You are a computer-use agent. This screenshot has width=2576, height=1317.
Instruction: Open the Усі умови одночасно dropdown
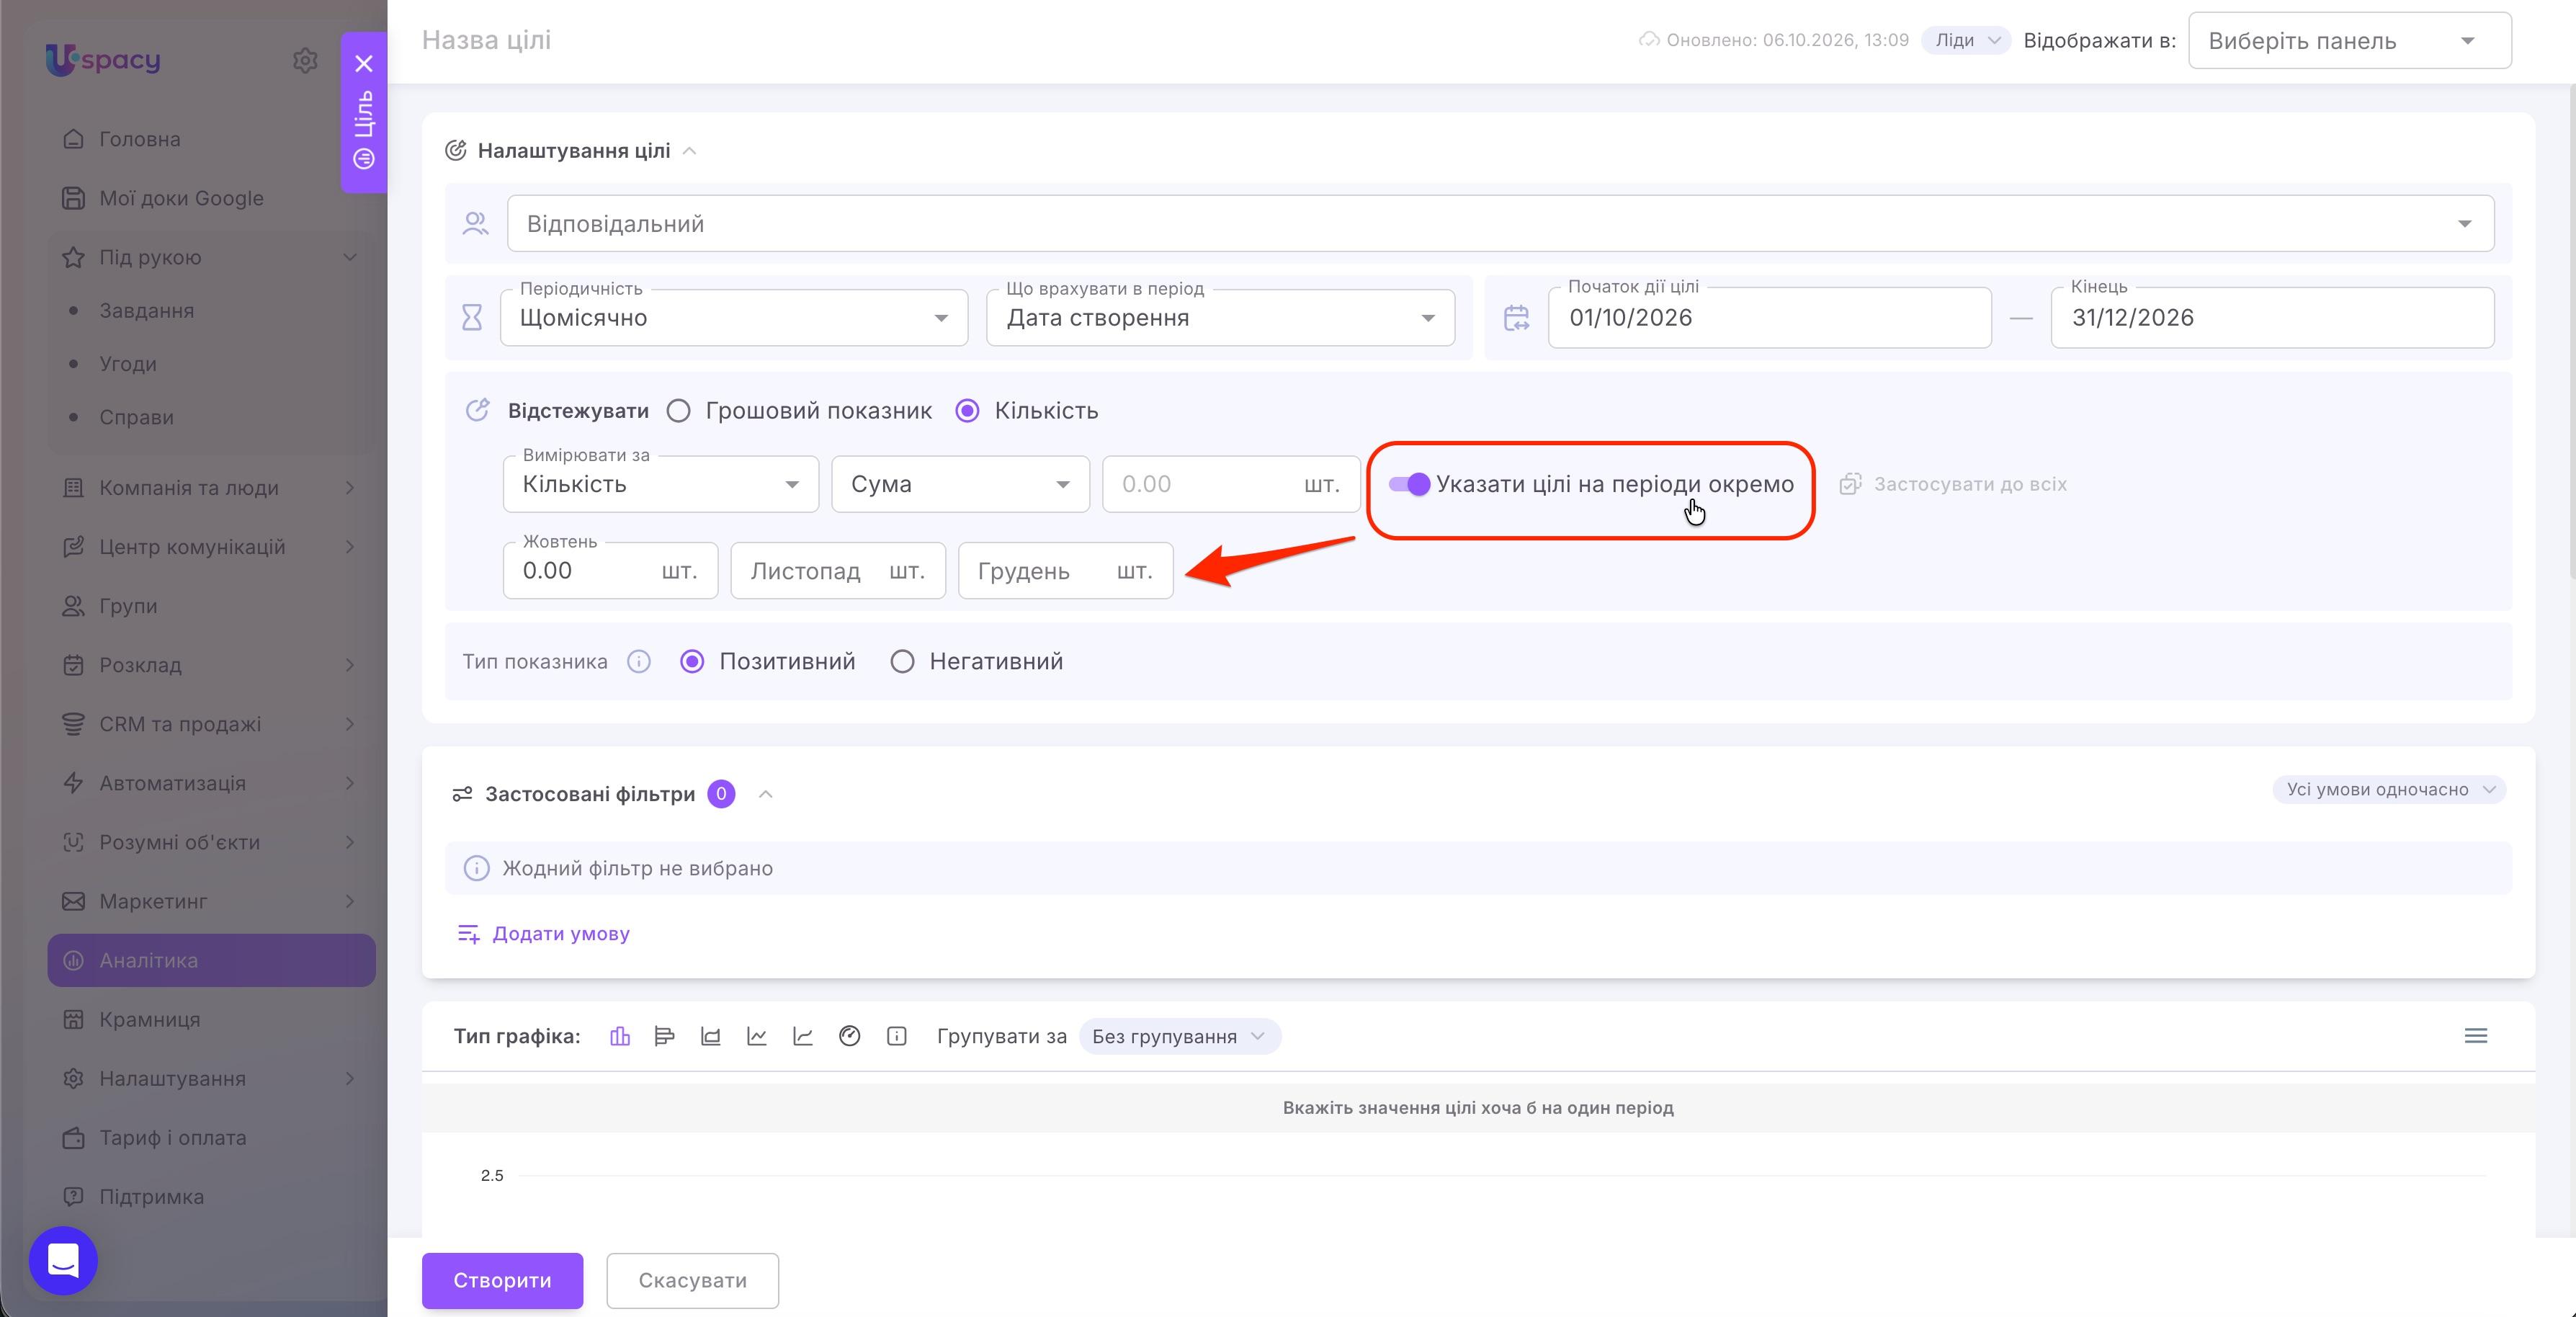click(x=2389, y=789)
